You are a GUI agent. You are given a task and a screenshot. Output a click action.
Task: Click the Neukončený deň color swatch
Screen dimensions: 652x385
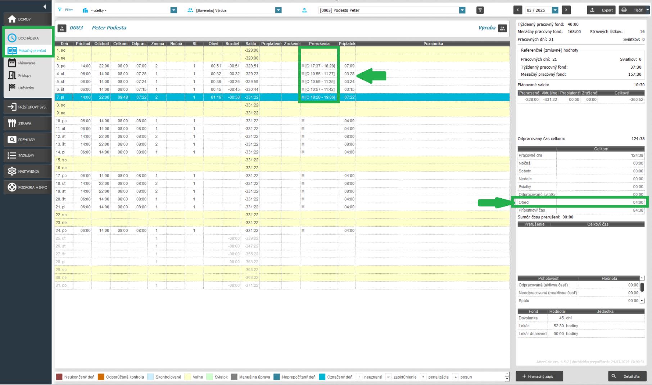coord(59,377)
